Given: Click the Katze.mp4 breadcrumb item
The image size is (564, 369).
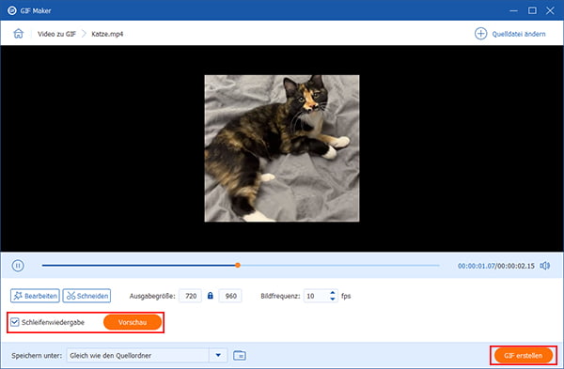Looking at the screenshot, I should [x=107, y=34].
